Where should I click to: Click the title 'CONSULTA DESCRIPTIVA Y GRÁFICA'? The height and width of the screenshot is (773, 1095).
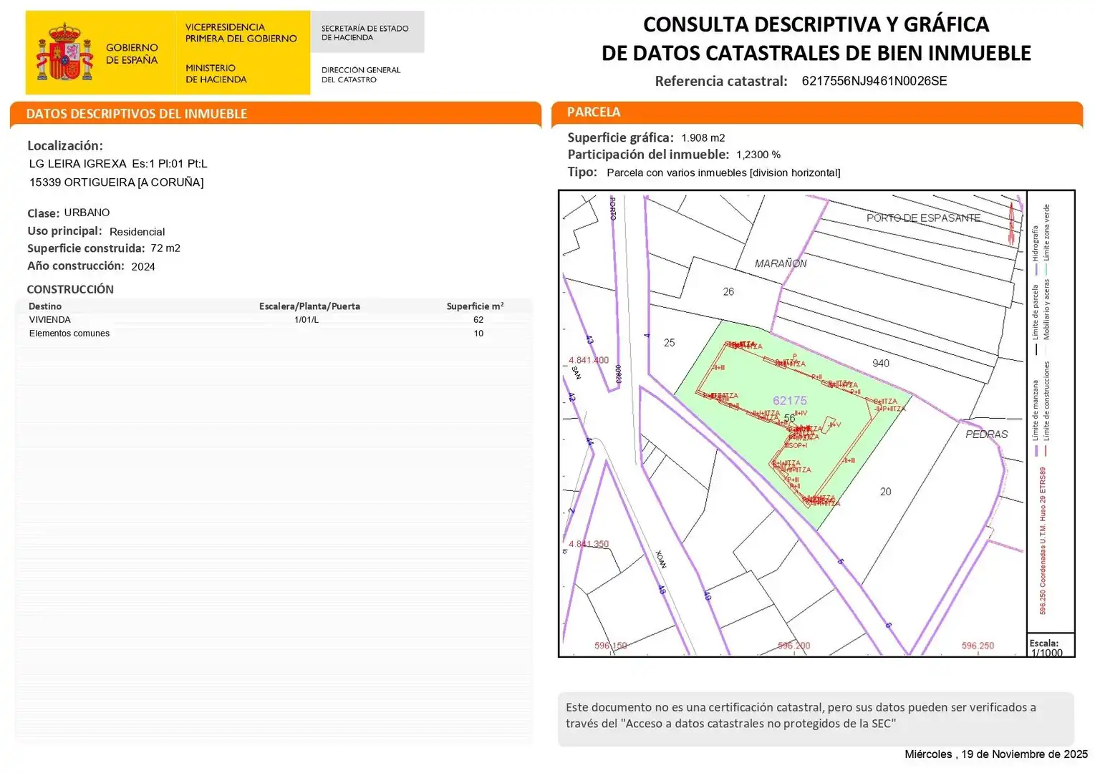[816, 24]
